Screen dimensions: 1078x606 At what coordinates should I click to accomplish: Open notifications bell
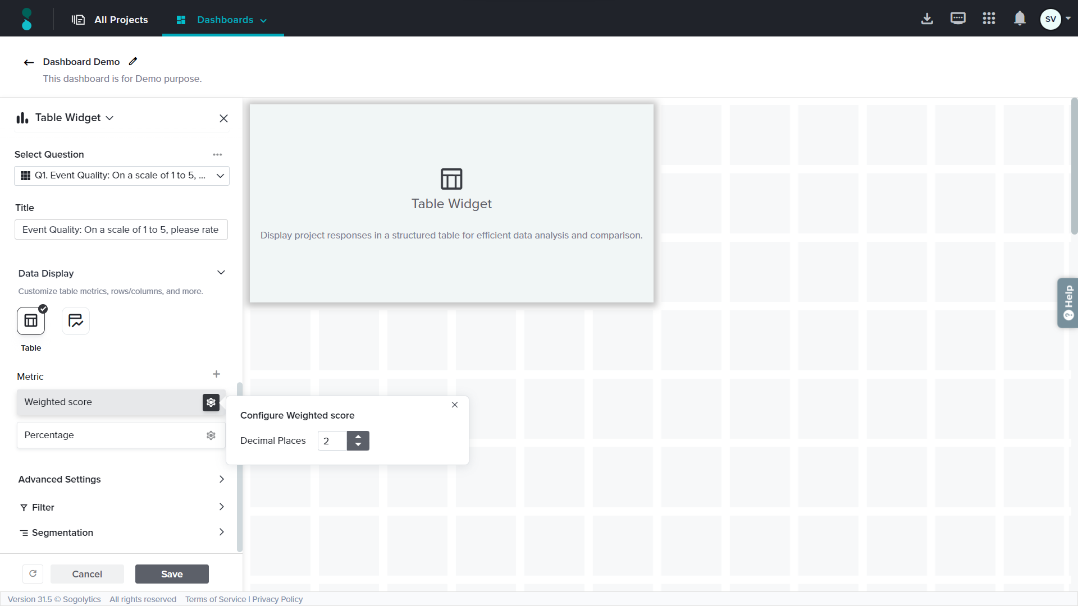click(x=1020, y=19)
